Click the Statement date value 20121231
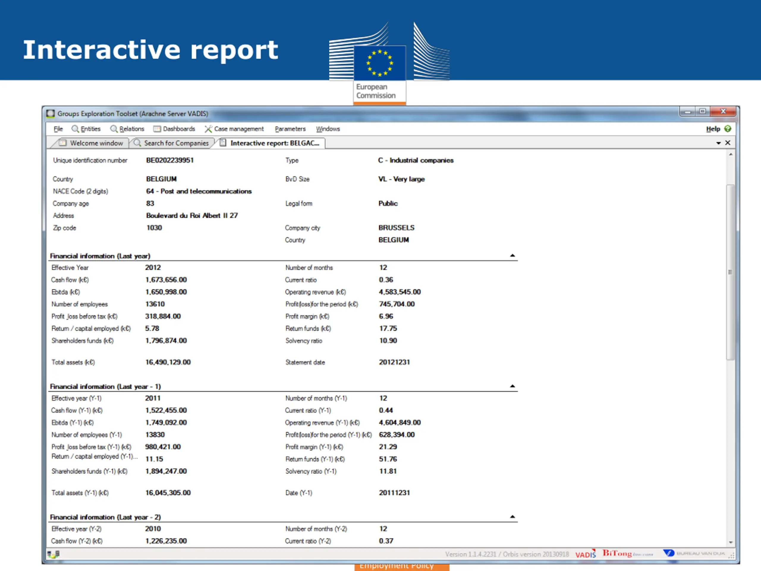 pyautogui.click(x=394, y=362)
